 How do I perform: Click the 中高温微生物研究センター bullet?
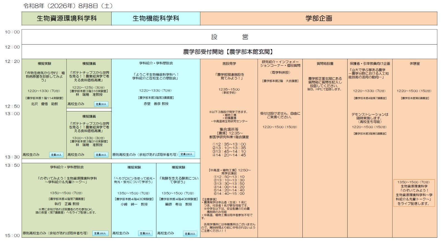pos(229,121)
